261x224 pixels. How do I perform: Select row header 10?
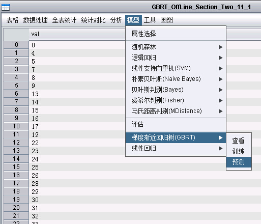coord(16,126)
